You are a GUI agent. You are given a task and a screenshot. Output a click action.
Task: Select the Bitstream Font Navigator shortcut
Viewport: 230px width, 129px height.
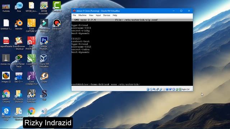point(31,96)
